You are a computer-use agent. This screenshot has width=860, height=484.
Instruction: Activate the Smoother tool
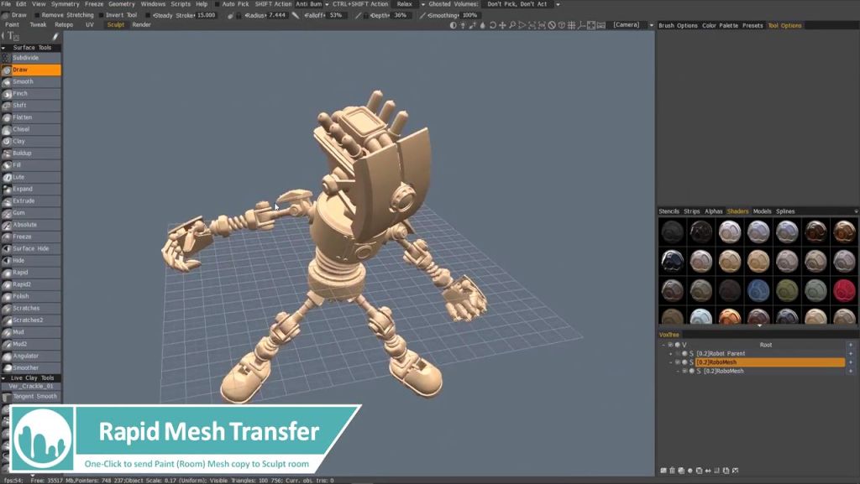(31, 368)
